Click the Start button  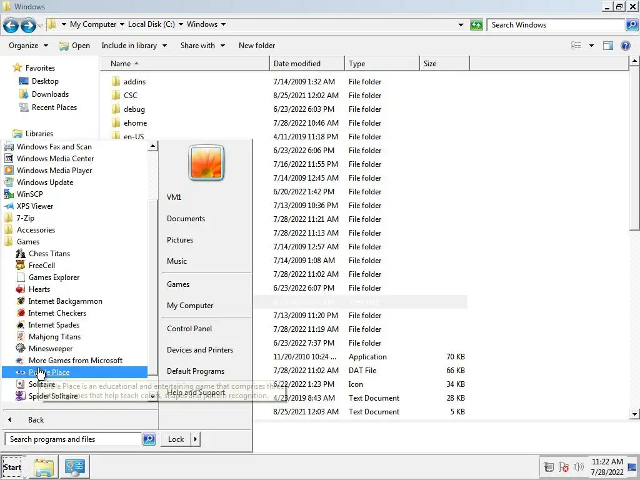tap(12, 467)
